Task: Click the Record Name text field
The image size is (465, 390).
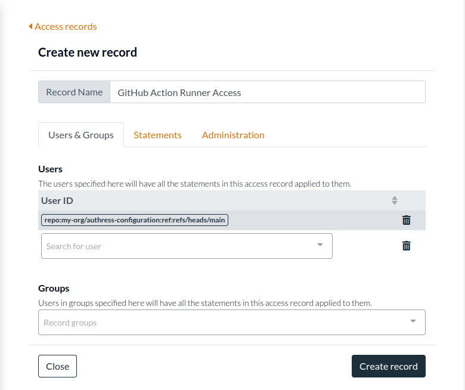Action: point(267,92)
